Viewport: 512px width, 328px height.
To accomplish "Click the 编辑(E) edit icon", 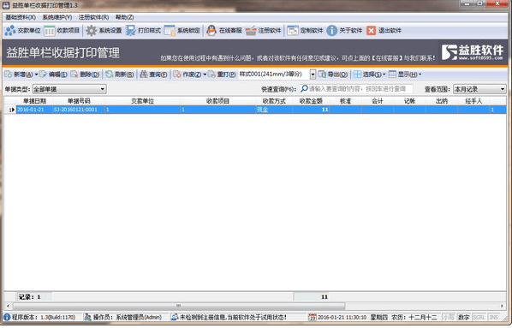I will pos(43,75).
